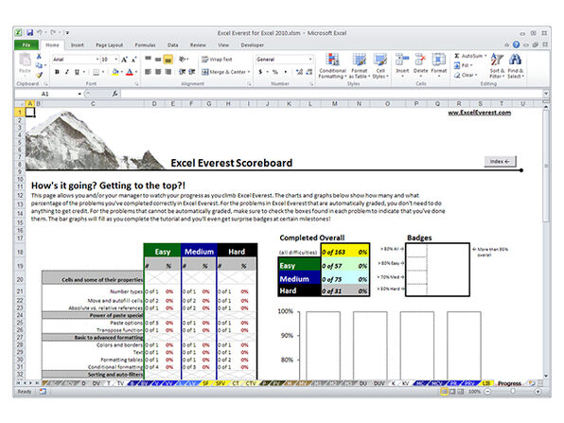Open the Sort & Filter menu

pyautogui.click(x=497, y=66)
